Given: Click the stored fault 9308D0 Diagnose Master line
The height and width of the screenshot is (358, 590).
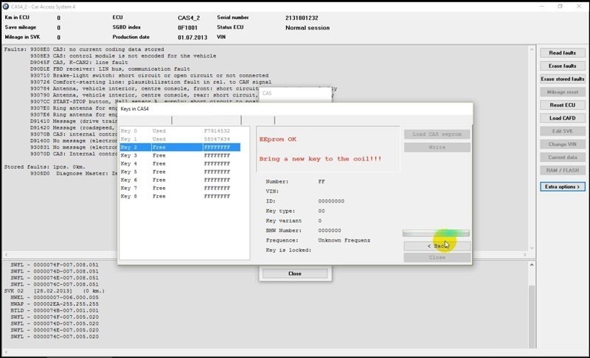Looking at the screenshot, I should pyautogui.click(x=74, y=174).
